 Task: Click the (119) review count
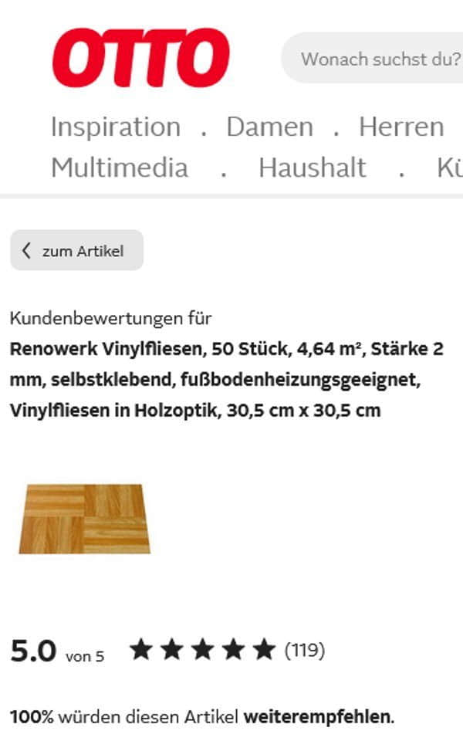click(x=305, y=650)
